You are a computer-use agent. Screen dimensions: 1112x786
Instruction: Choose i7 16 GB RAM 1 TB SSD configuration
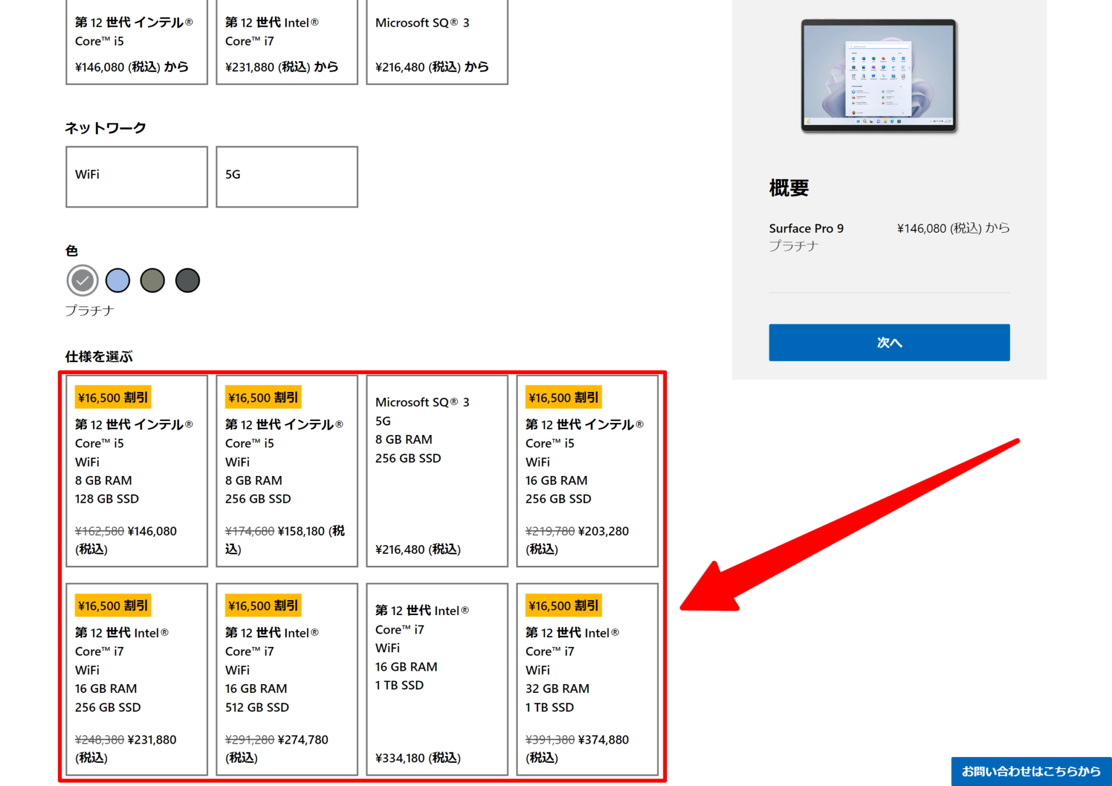click(x=437, y=679)
